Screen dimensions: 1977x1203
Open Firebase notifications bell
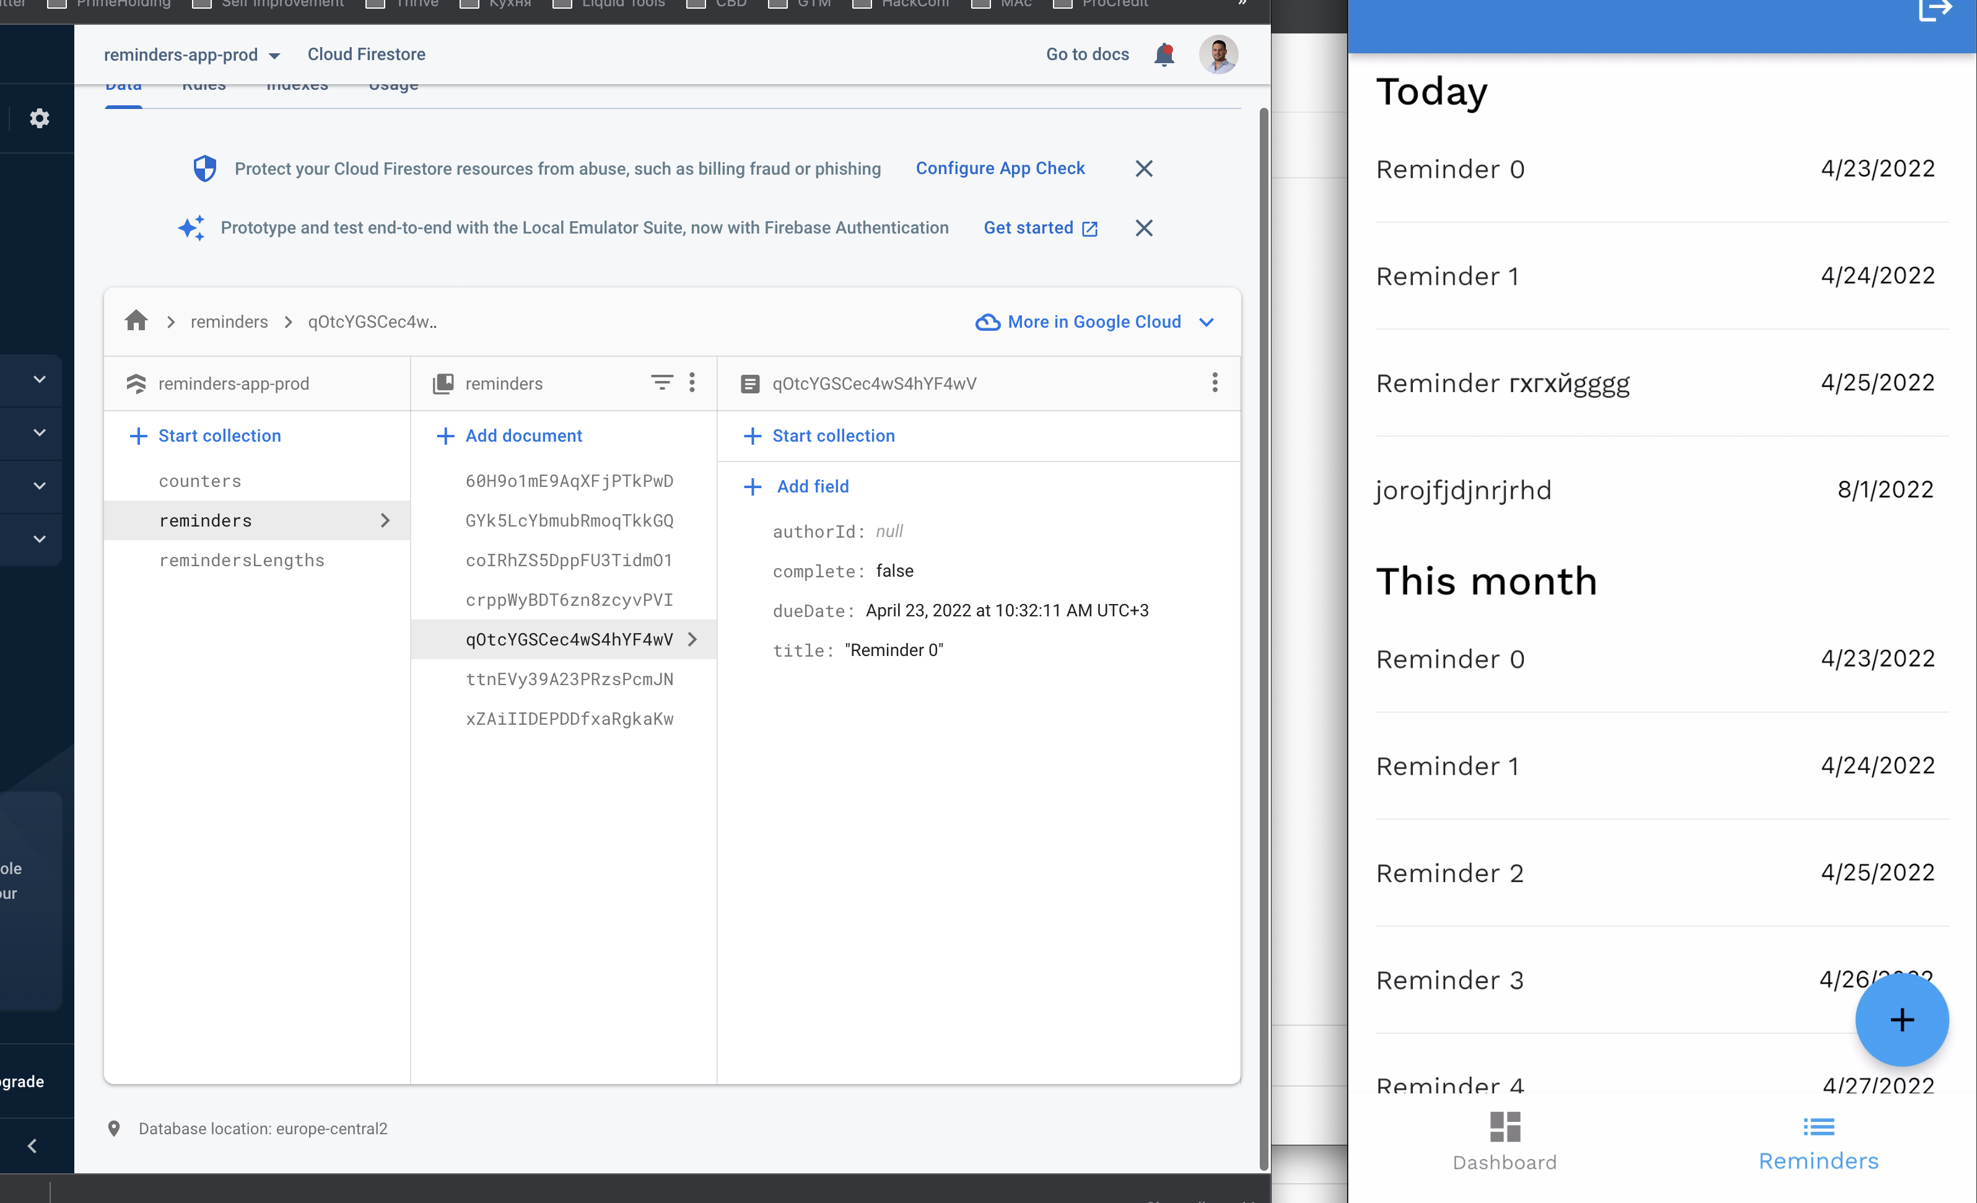(x=1164, y=54)
